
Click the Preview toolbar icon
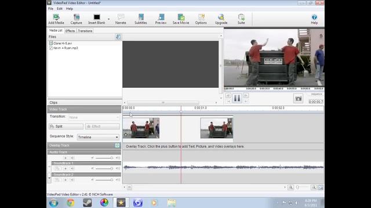(x=161, y=19)
